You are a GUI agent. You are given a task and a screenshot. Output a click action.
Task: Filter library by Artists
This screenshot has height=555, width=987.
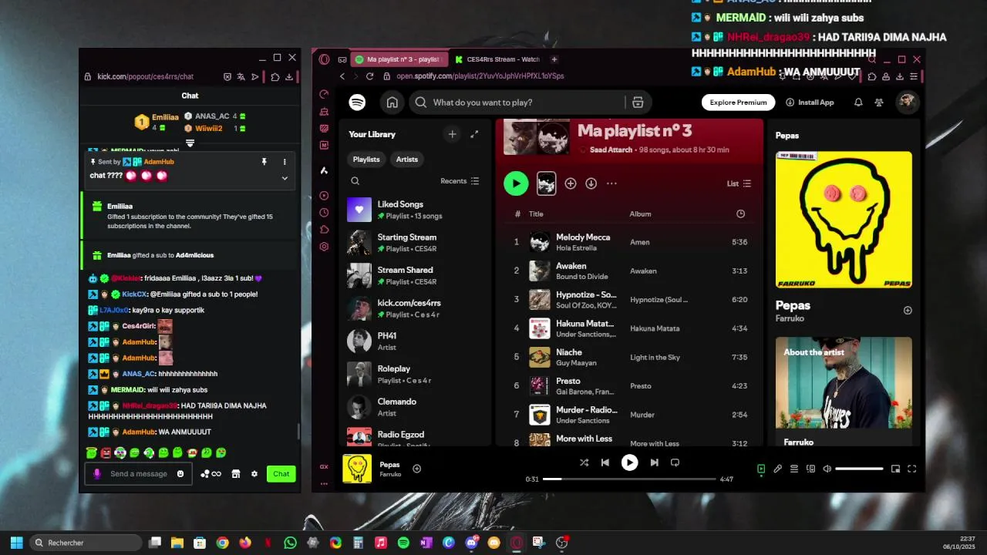pos(407,160)
